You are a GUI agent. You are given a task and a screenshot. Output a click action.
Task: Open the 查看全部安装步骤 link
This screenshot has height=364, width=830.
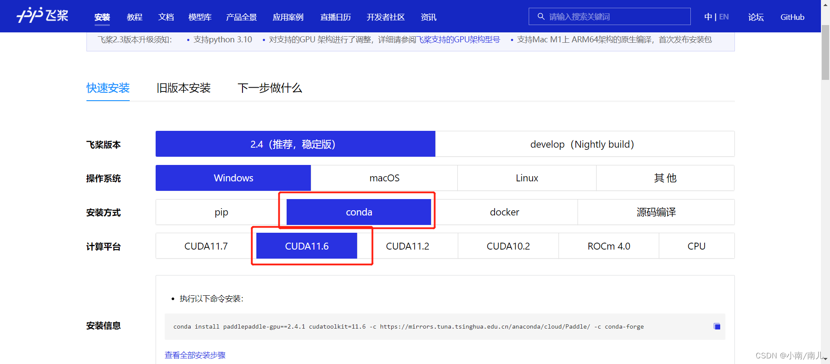click(x=195, y=355)
